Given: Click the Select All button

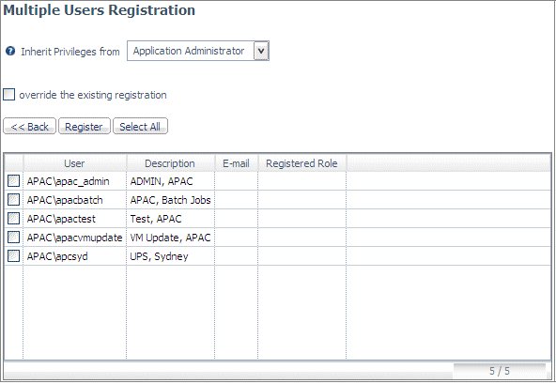Looking at the screenshot, I should pyautogui.click(x=140, y=126).
